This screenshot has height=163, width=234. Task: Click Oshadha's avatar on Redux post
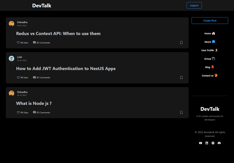pyautogui.click(x=12, y=24)
